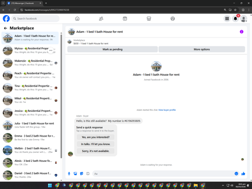Open the Chrome three-dot menu
252x189 pixels.
click(249, 10)
